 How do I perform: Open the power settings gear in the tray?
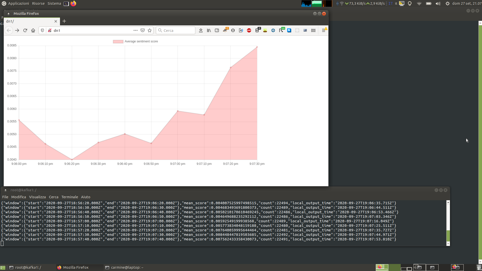[x=448, y=4]
